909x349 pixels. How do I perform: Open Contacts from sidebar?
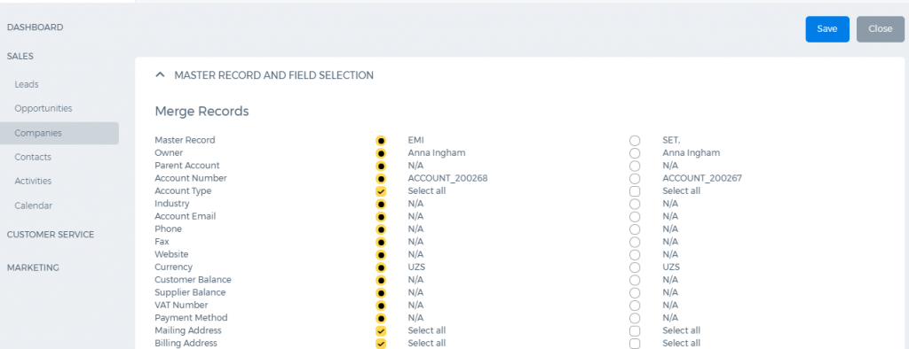(33, 157)
